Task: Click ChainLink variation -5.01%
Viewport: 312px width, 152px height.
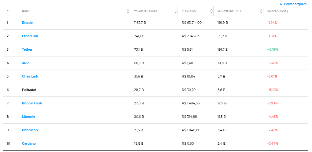Action: [x=272, y=77]
